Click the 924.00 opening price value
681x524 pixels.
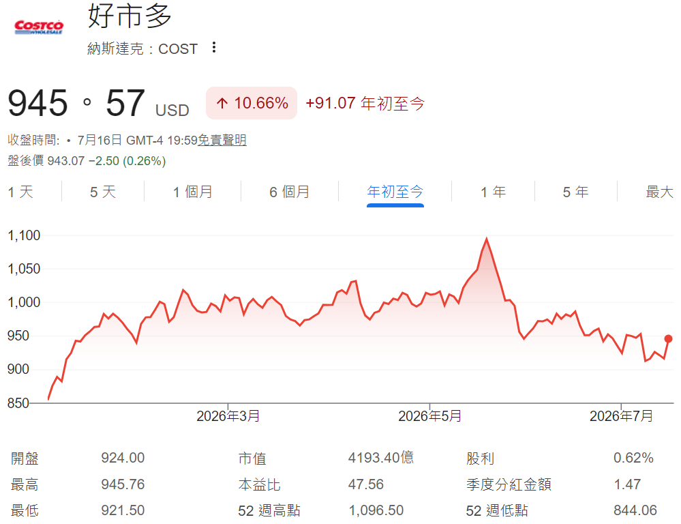(x=123, y=458)
